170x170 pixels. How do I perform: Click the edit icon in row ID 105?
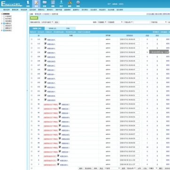pyautogui.click(x=45, y=74)
